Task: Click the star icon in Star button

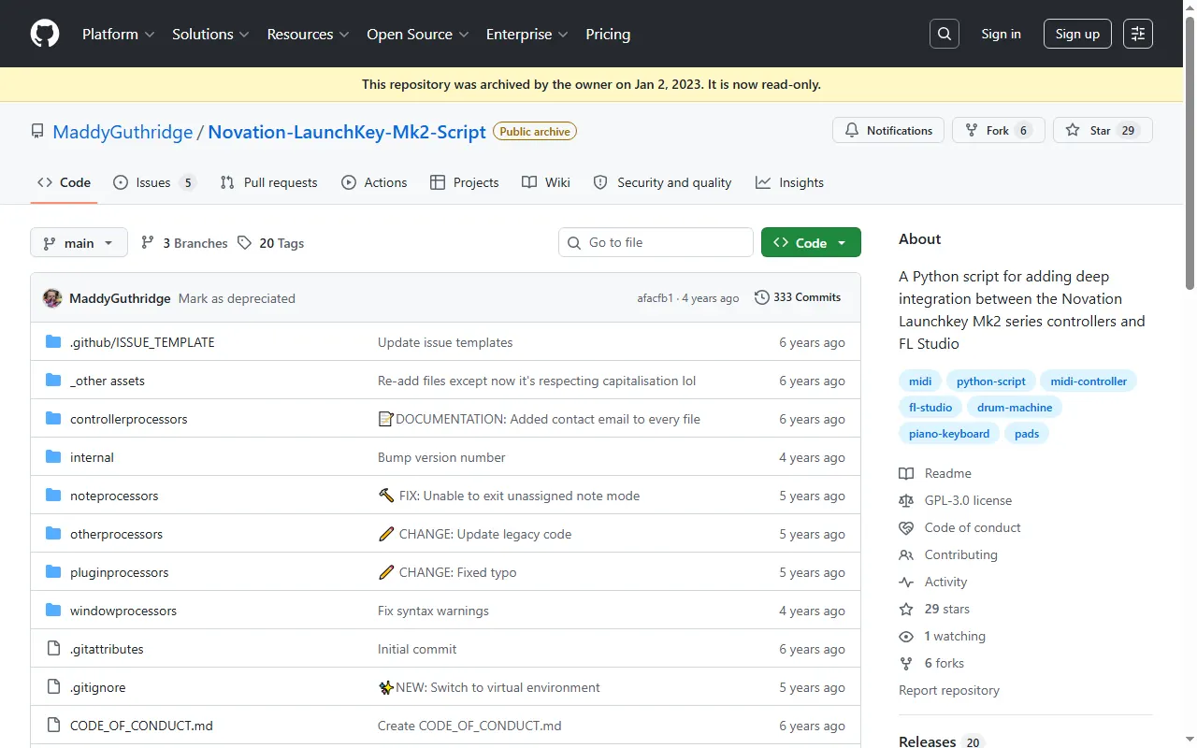Action: 1073,131
